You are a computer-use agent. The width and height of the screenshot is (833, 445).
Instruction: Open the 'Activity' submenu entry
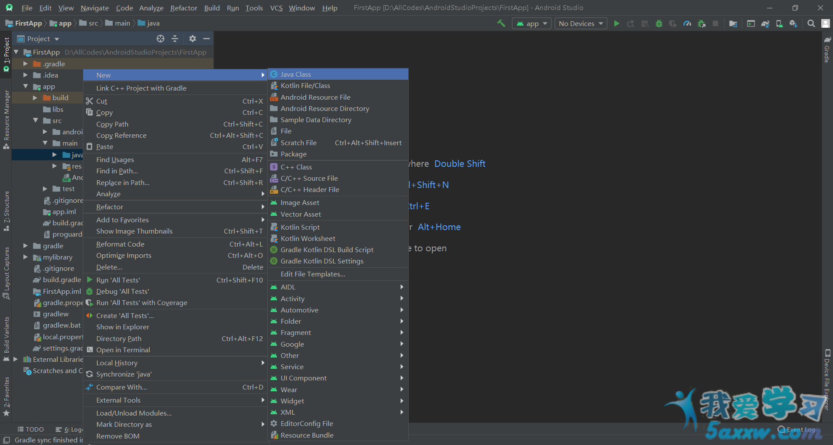click(x=338, y=299)
